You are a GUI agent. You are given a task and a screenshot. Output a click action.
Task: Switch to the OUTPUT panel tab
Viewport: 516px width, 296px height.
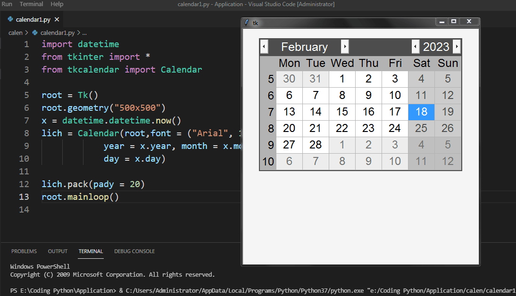click(58, 251)
